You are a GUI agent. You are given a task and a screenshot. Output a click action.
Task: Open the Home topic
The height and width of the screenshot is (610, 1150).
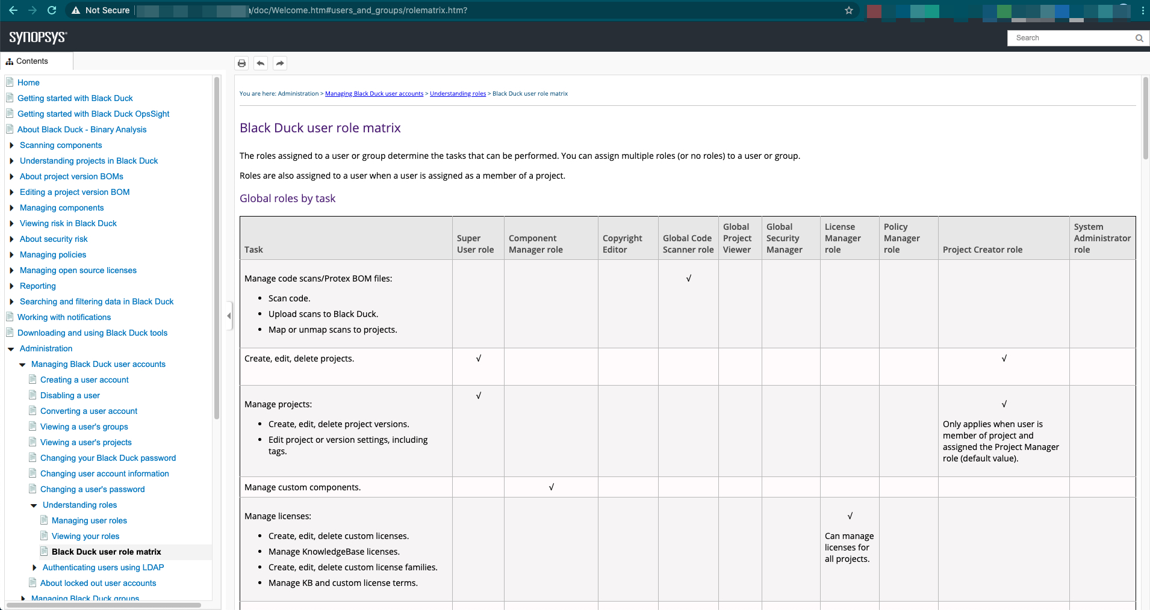point(28,82)
